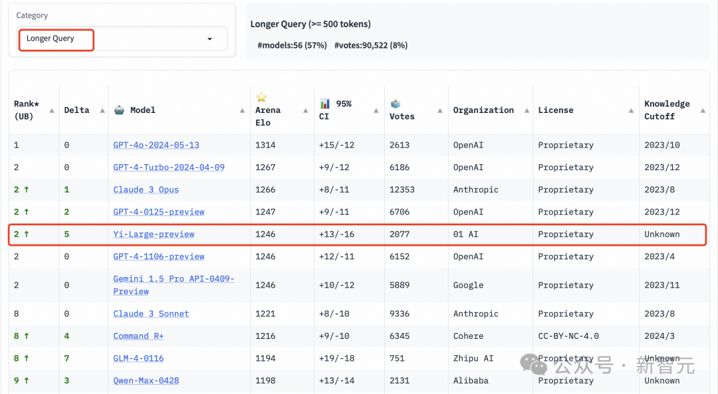
Task: Open the Category dropdown showing Longer Query
Action: click(x=122, y=39)
